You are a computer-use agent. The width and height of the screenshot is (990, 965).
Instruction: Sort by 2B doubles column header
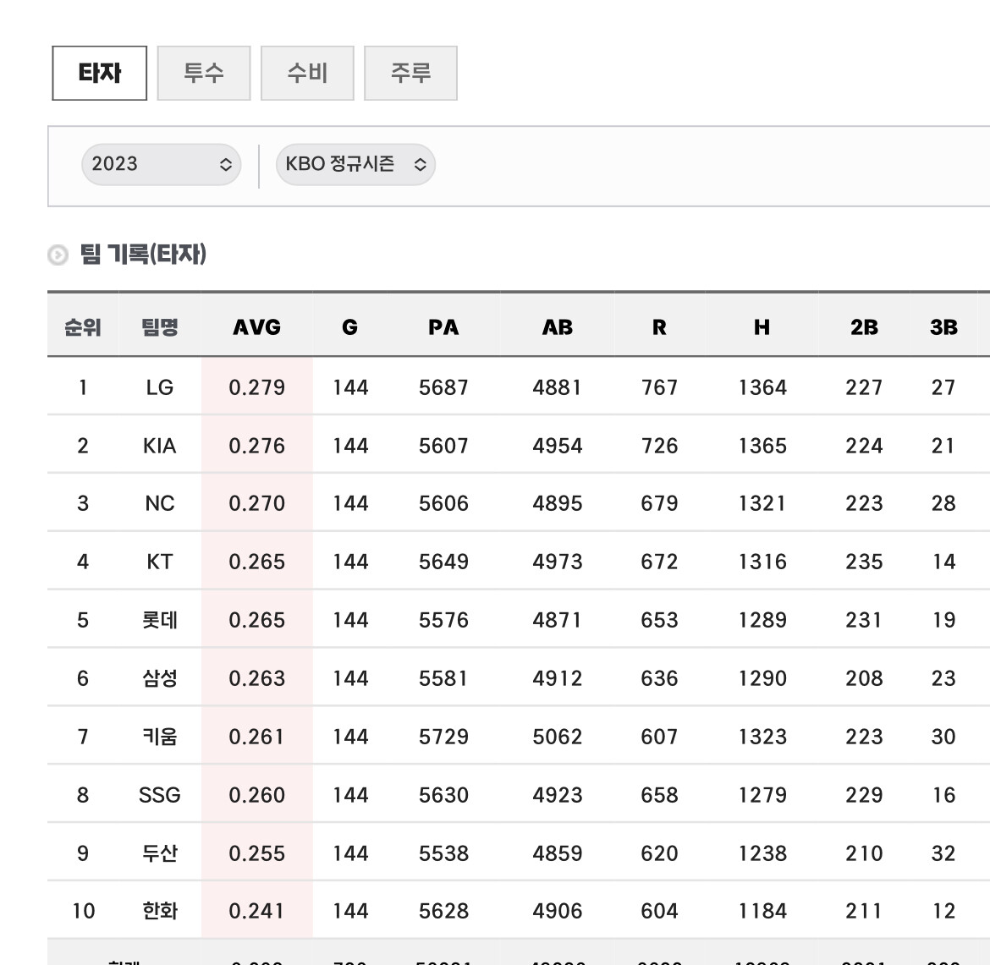864,327
